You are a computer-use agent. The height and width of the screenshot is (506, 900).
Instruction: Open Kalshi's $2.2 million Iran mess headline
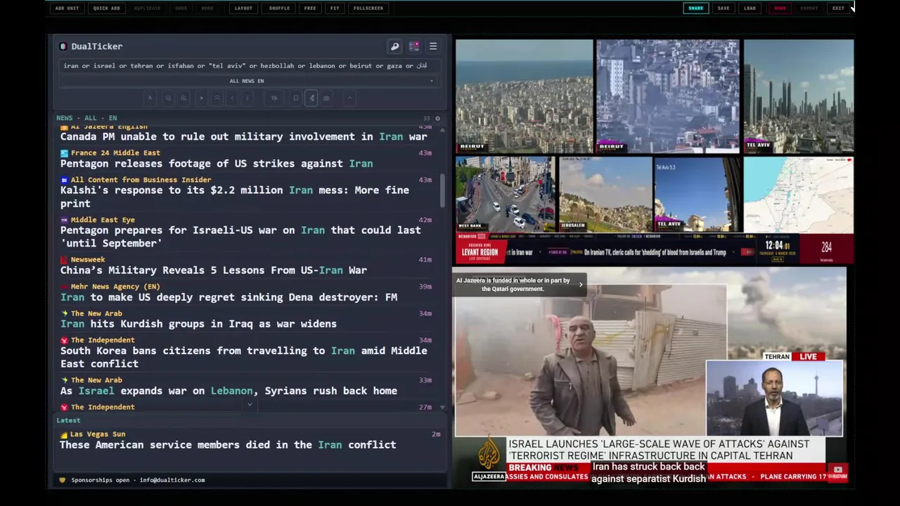[x=235, y=197]
